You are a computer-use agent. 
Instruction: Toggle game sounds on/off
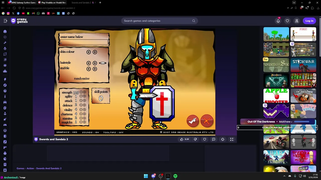click(x=91, y=132)
